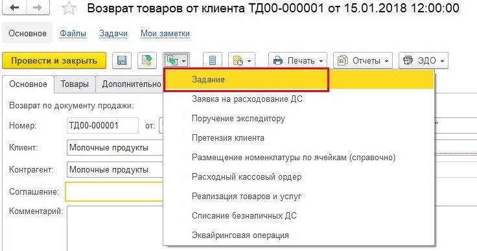Click Провести и закрыть button
Screen dimensions: 477x251
(54, 60)
